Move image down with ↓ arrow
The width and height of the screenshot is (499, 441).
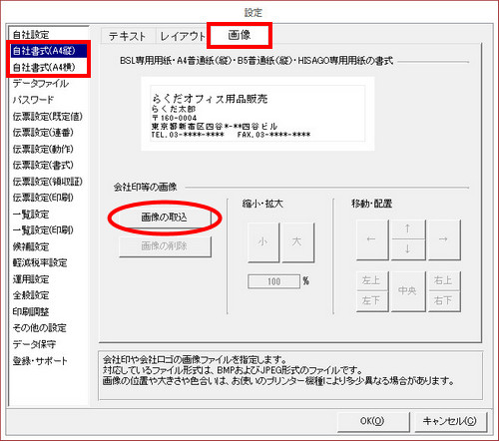coord(408,249)
